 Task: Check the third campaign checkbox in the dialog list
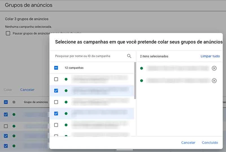click(56, 102)
